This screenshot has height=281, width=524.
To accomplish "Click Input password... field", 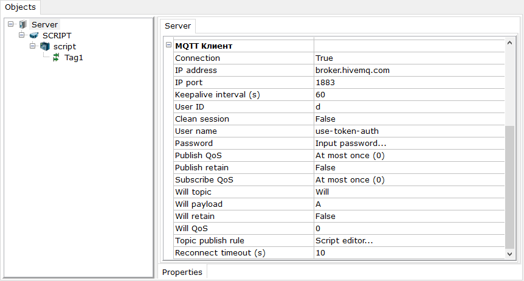I will pos(409,143).
